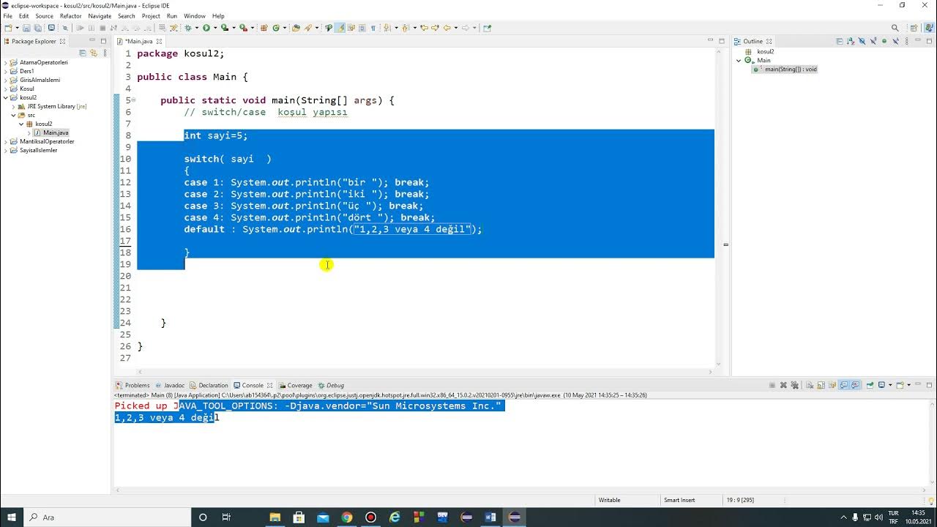The width and height of the screenshot is (937, 527).
Task: Expand the Ders1 project
Action: pos(5,71)
